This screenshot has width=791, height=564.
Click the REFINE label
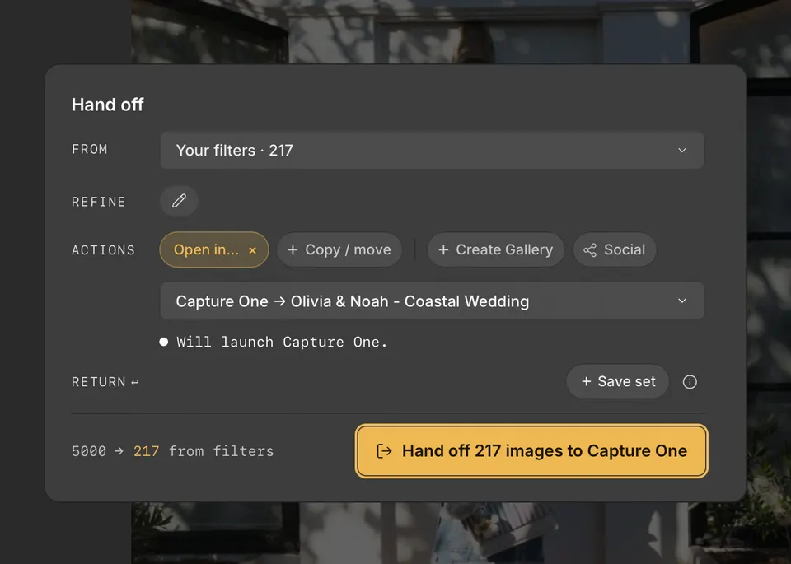point(98,202)
